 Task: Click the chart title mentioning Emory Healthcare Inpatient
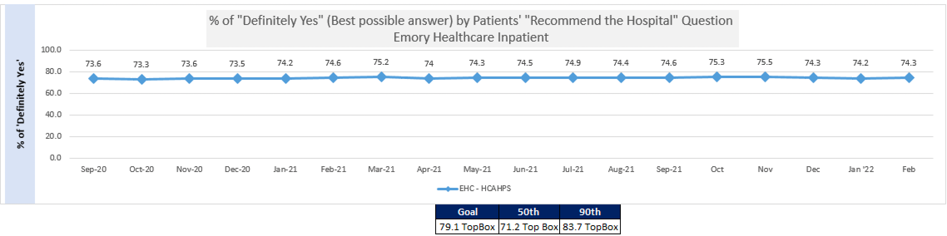(471, 29)
